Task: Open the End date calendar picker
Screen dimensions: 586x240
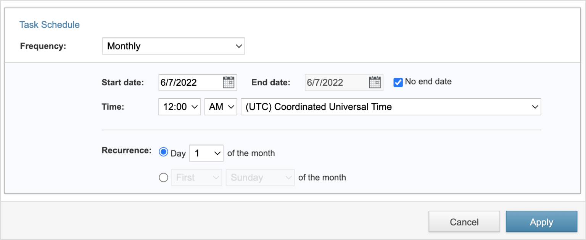Action: click(375, 82)
